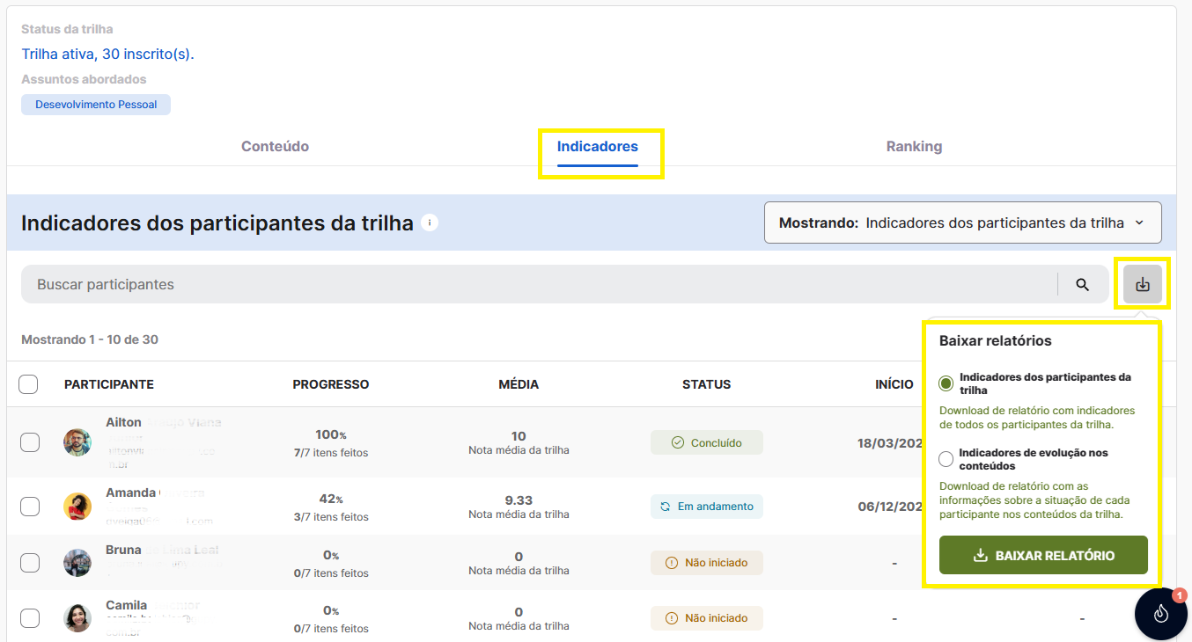Click the STATUS column header
The width and height of the screenshot is (1192, 642).
[x=707, y=384]
